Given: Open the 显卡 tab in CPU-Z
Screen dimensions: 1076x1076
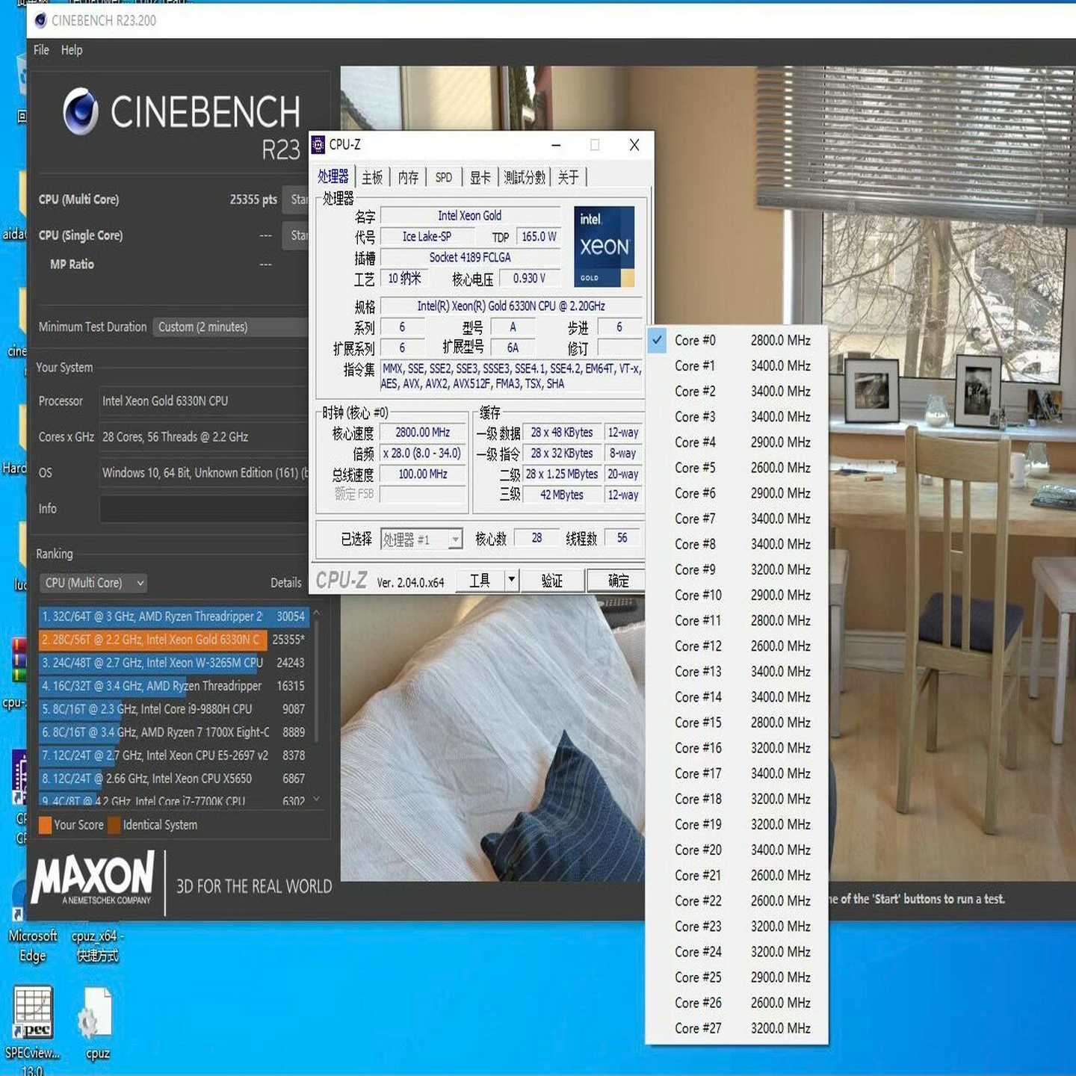Looking at the screenshot, I should point(480,177).
